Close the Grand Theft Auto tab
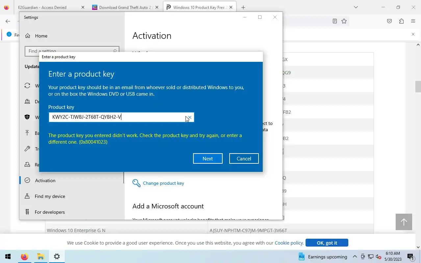 click(x=157, y=7)
